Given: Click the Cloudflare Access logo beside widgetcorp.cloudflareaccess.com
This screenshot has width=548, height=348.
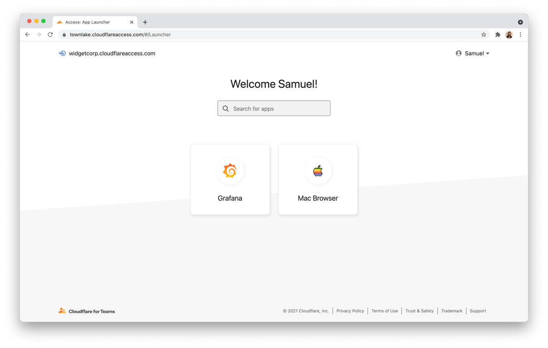Looking at the screenshot, I should (x=62, y=53).
